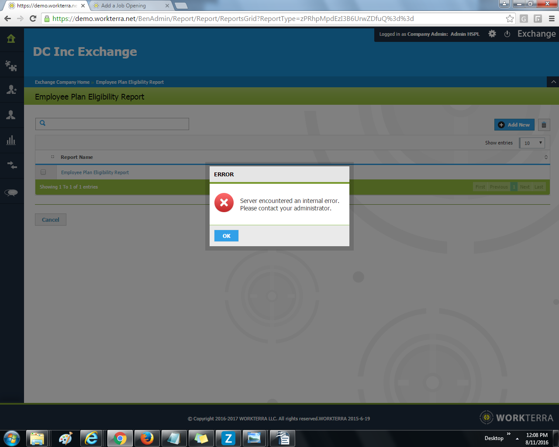The width and height of the screenshot is (559, 447).
Task: Open the puzzle pieces sidebar icon
Action: [11, 66]
